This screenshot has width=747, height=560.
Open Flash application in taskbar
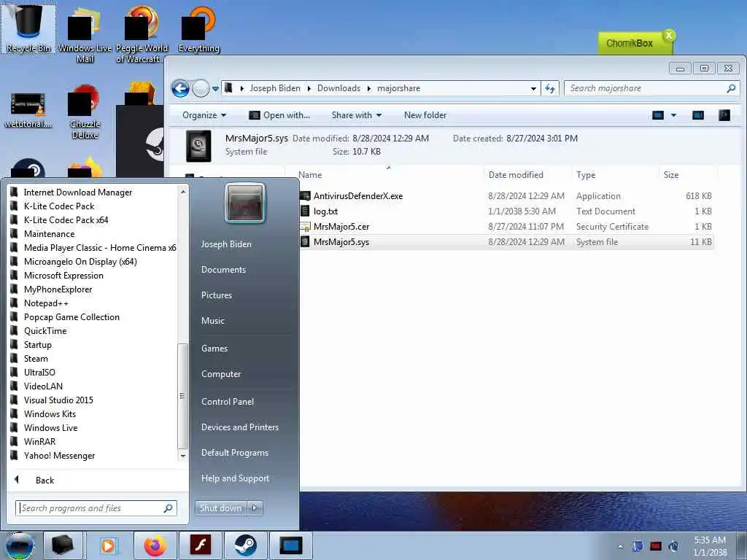200,545
